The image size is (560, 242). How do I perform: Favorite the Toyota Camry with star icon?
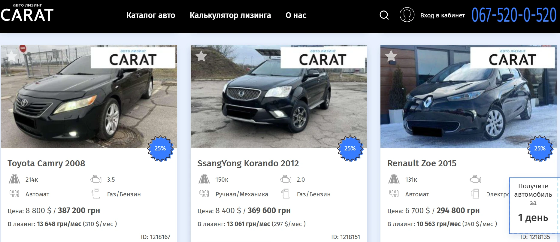[11, 56]
